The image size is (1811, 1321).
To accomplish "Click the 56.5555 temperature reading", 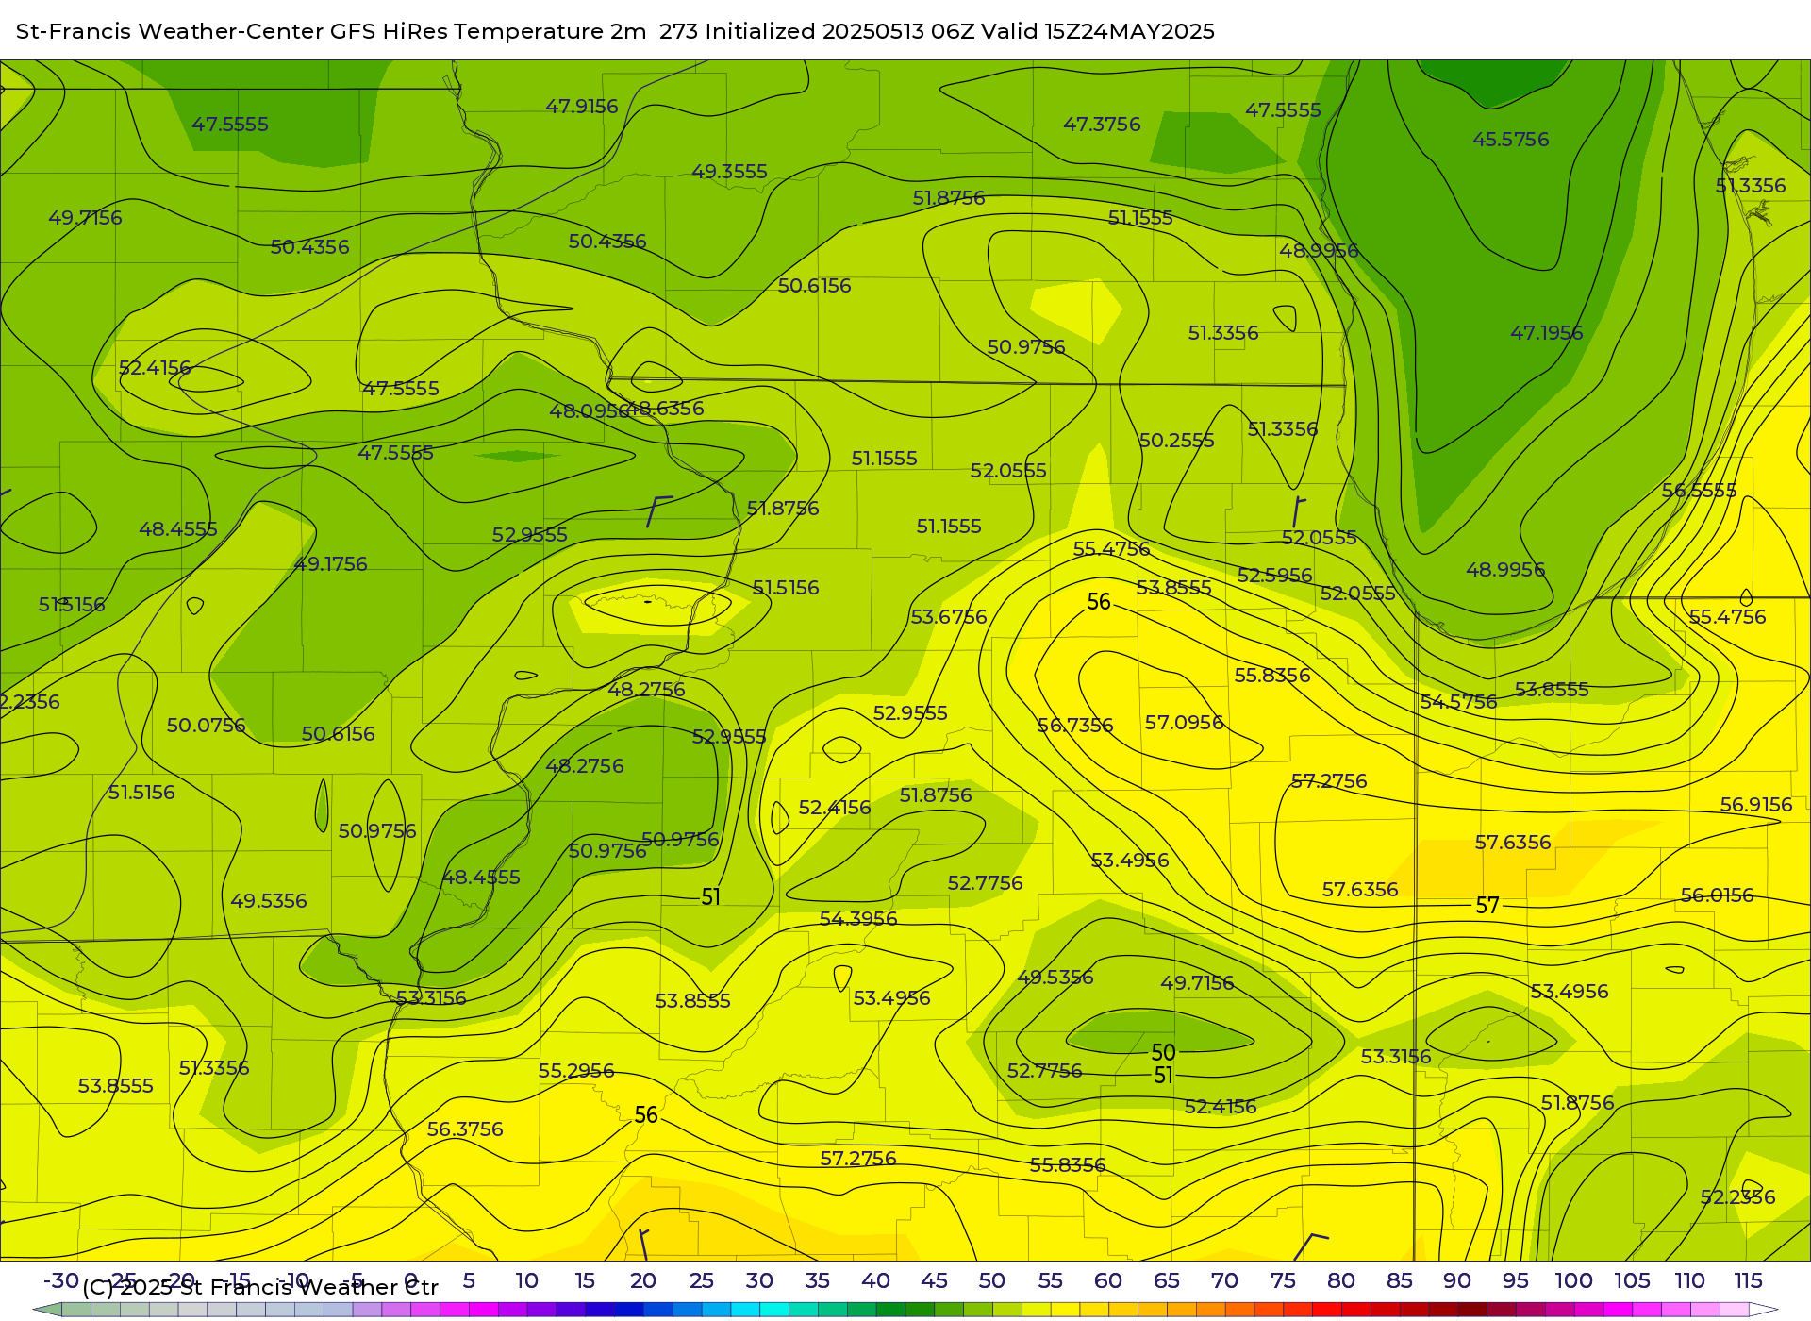I will click(1699, 491).
